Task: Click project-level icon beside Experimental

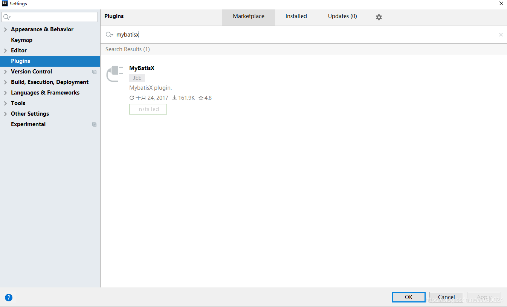Action: click(x=94, y=124)
